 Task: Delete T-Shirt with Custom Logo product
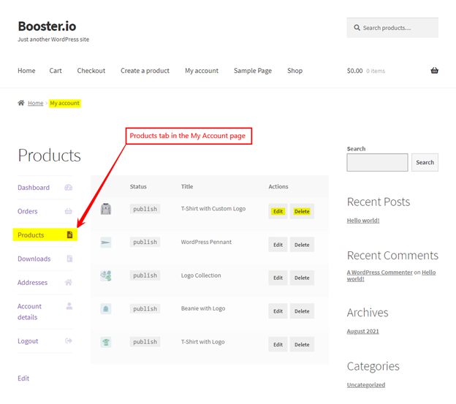coord(302,211)
